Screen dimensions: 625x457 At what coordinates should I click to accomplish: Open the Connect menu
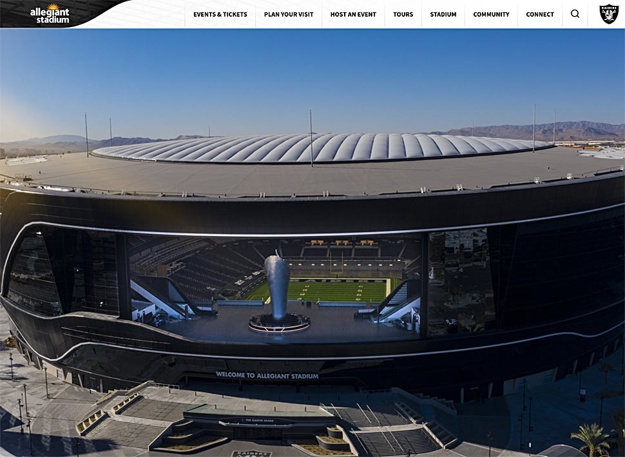coord(540,14)
